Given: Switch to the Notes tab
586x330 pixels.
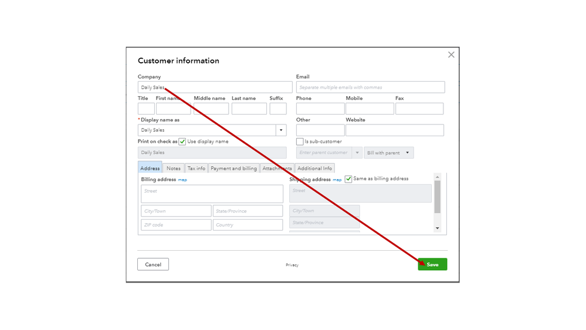Looking at the screenshot, I should [174, 169].
